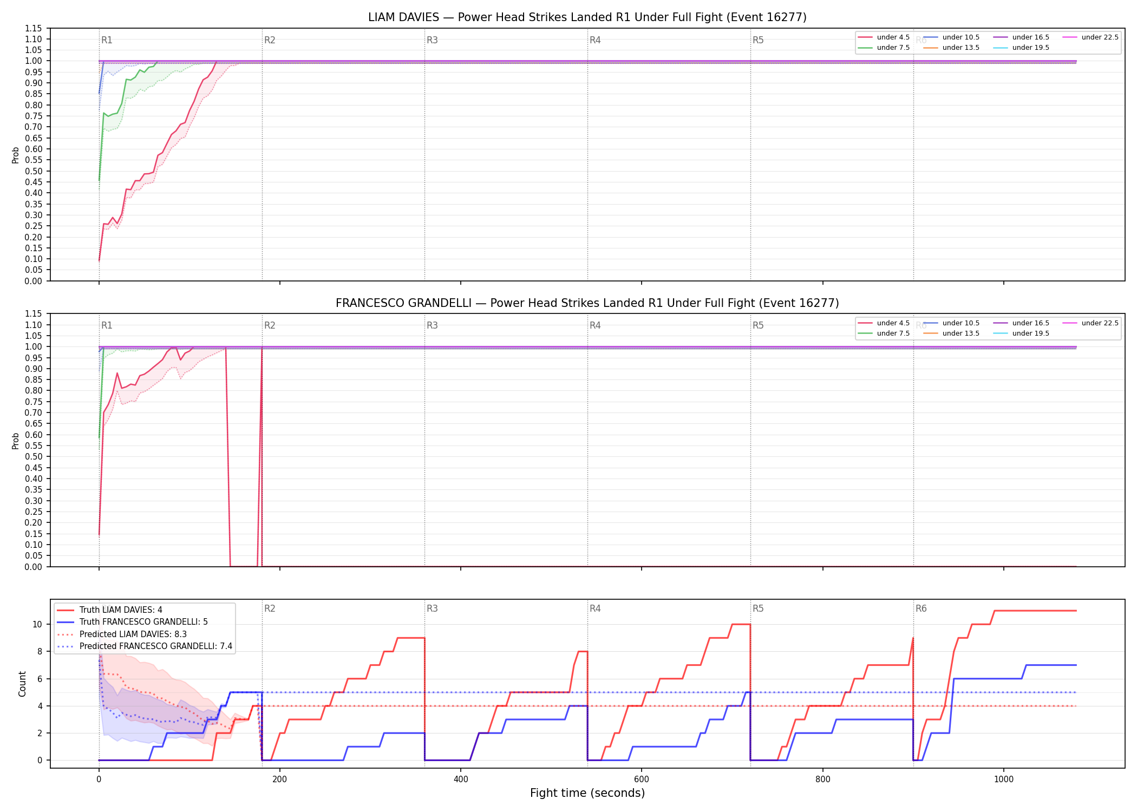Click the R3 label in the Count chart

432,608
